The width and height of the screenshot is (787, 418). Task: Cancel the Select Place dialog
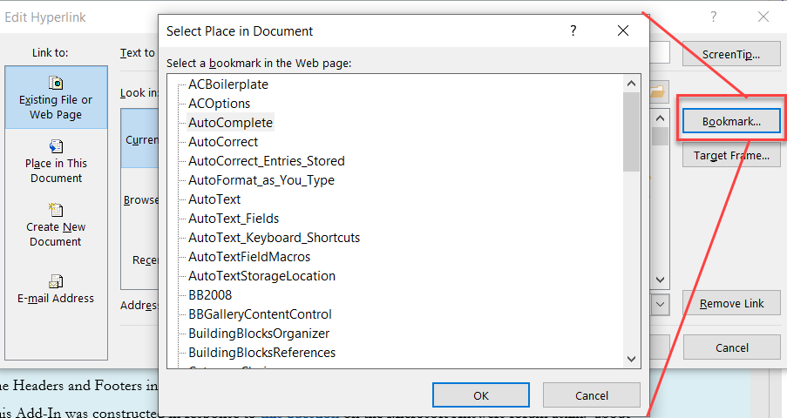[x=591, y=394]
